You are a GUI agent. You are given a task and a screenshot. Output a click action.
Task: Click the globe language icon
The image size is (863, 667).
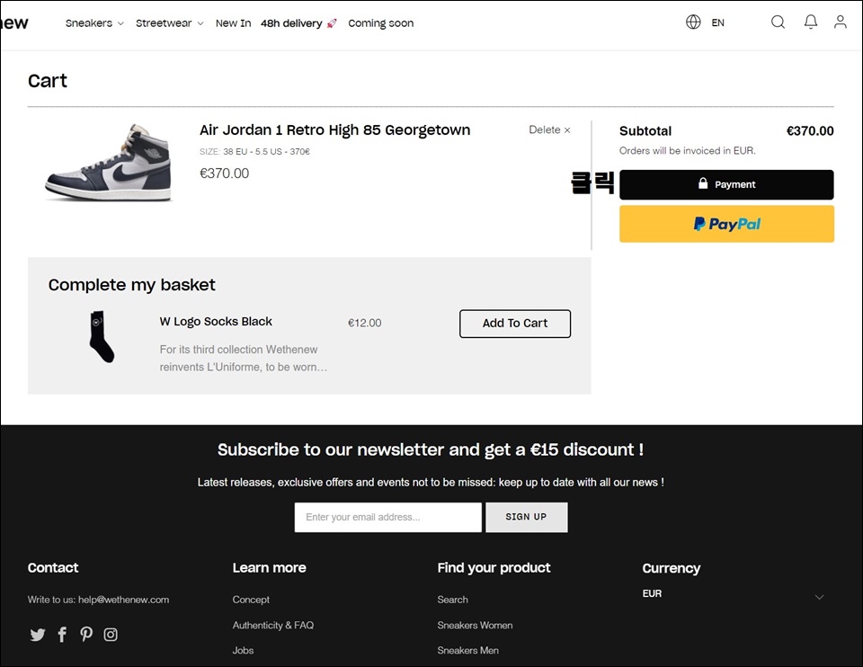pyautogui.click(x=693, y=22)
